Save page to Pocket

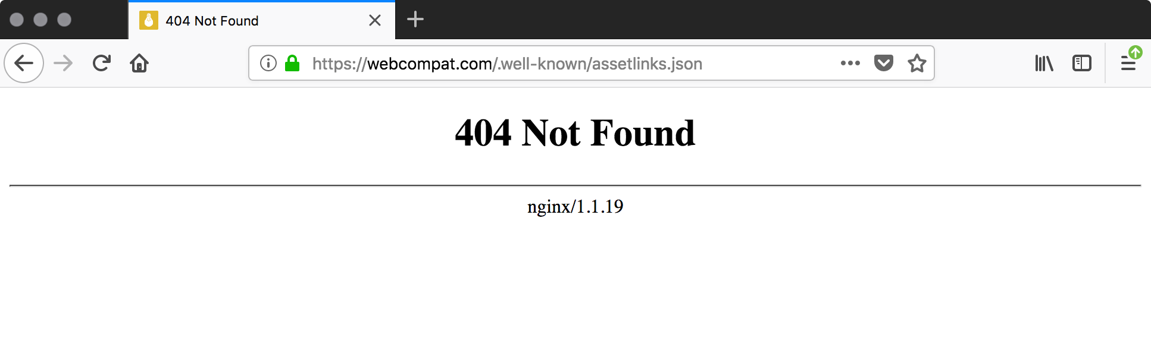coord(884,62)
